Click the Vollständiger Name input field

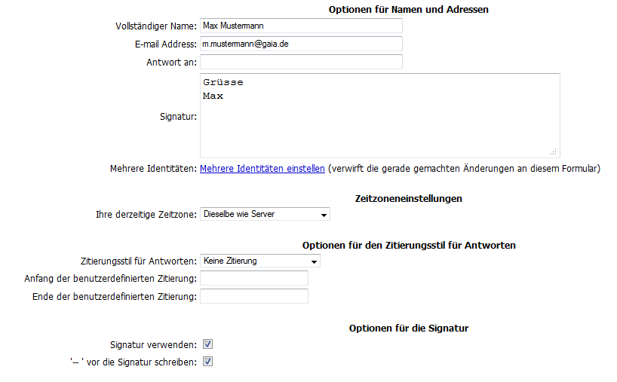(302, 26)
